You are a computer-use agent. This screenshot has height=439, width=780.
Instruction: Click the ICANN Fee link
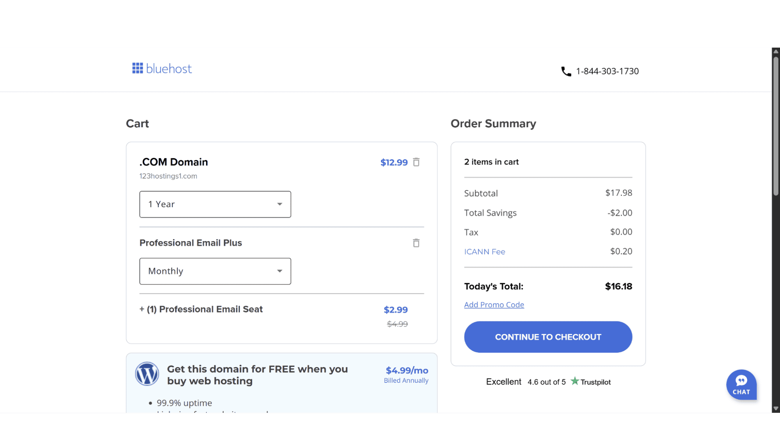(x=485, y=251)
